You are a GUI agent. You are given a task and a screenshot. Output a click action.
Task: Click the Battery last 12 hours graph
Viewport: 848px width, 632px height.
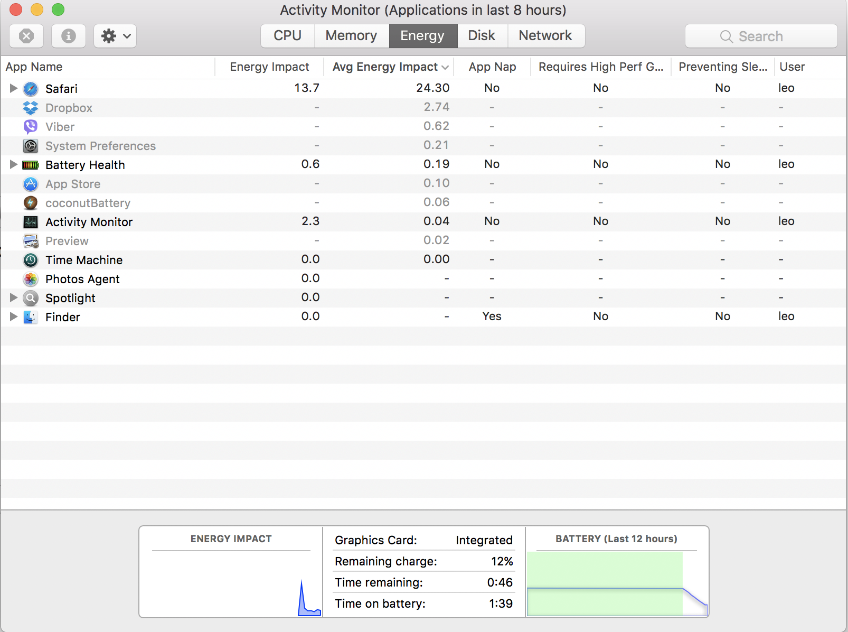click(617, 583)
